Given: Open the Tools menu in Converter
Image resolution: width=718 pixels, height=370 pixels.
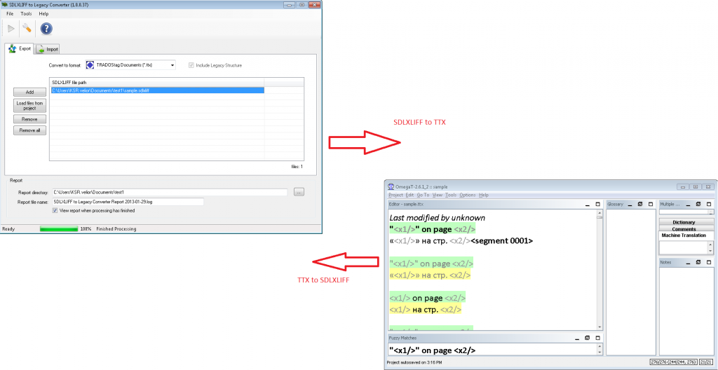Looking at the screenshot, I should (x=26, y=14).
